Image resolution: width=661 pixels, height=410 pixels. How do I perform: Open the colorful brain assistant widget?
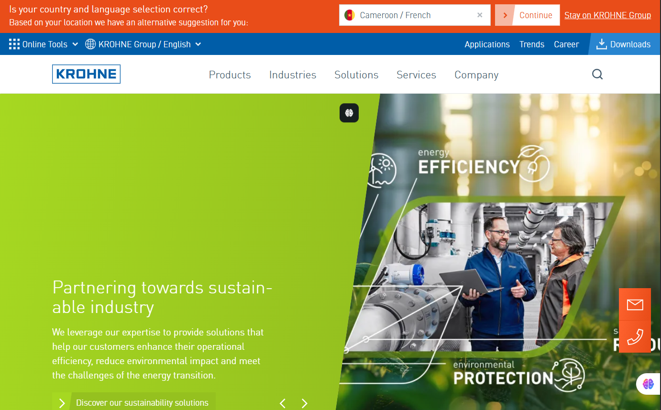pyautogui.click(x=648, y=384)
